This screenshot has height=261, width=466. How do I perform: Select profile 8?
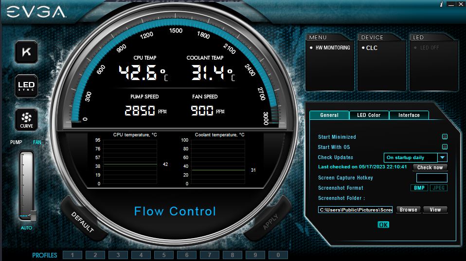(233, 255)
